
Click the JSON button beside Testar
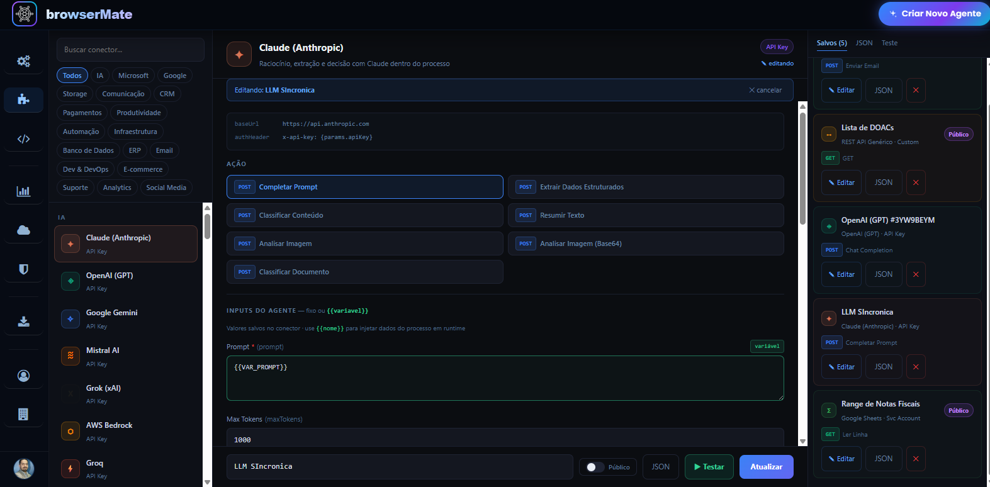[x=660, y=467]
